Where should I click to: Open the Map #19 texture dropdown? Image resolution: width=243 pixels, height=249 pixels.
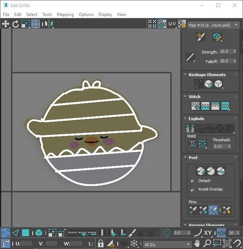tap(213, 25)
